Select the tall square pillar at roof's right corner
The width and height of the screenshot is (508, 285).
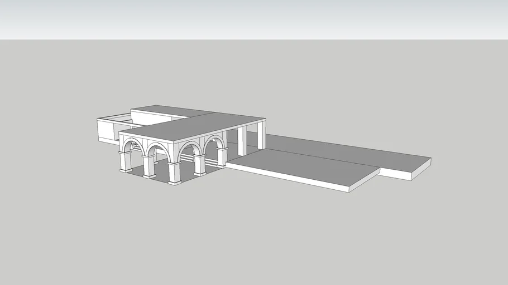(x=261, y=135)
